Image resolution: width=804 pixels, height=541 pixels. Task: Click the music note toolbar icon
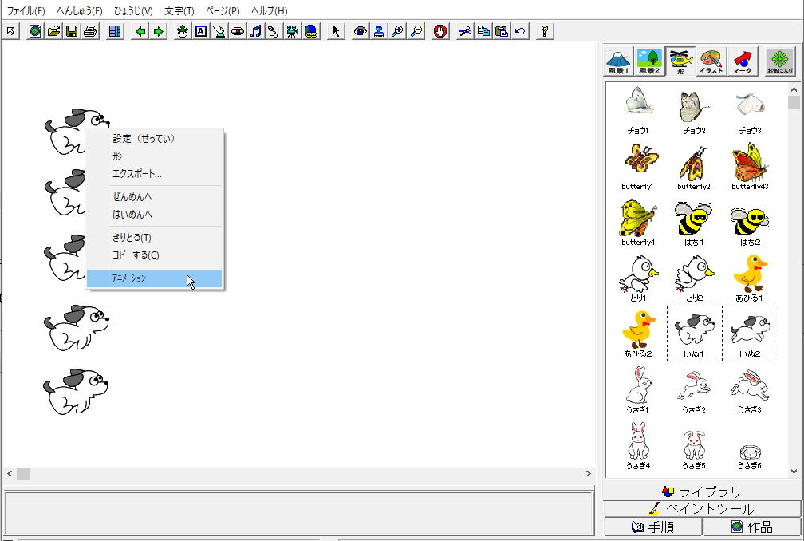pos(255,31)
